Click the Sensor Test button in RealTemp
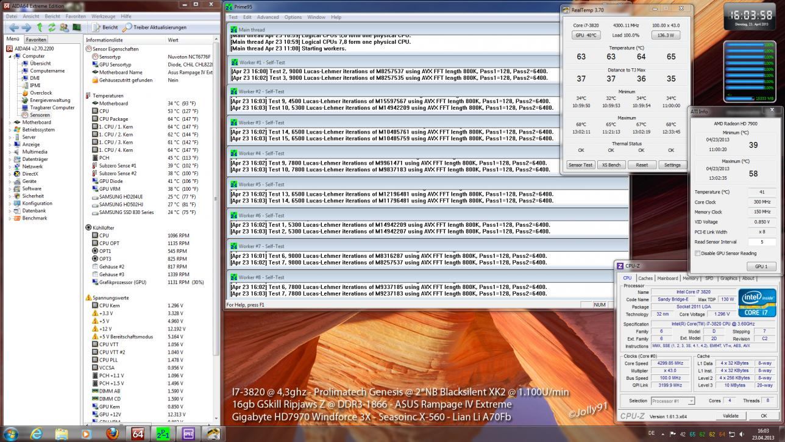The image size is (785, 442). [x=580, y=165]
